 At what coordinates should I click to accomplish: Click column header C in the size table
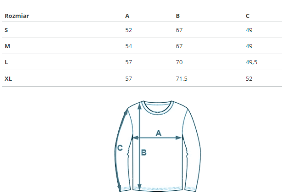248,16
